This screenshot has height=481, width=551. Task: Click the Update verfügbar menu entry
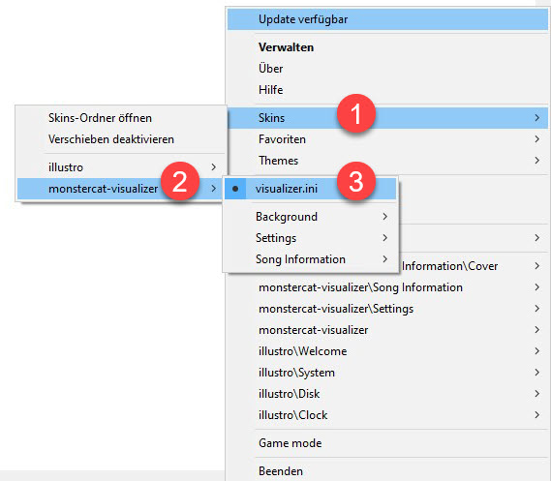(x=387, y=19)
